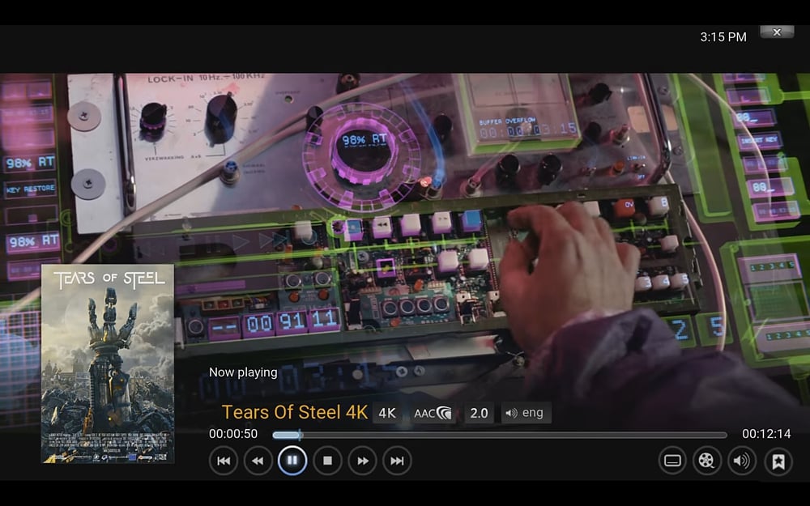810x506 pixels.
Task: Open the bookmarks icon
Action: (778, 461)
